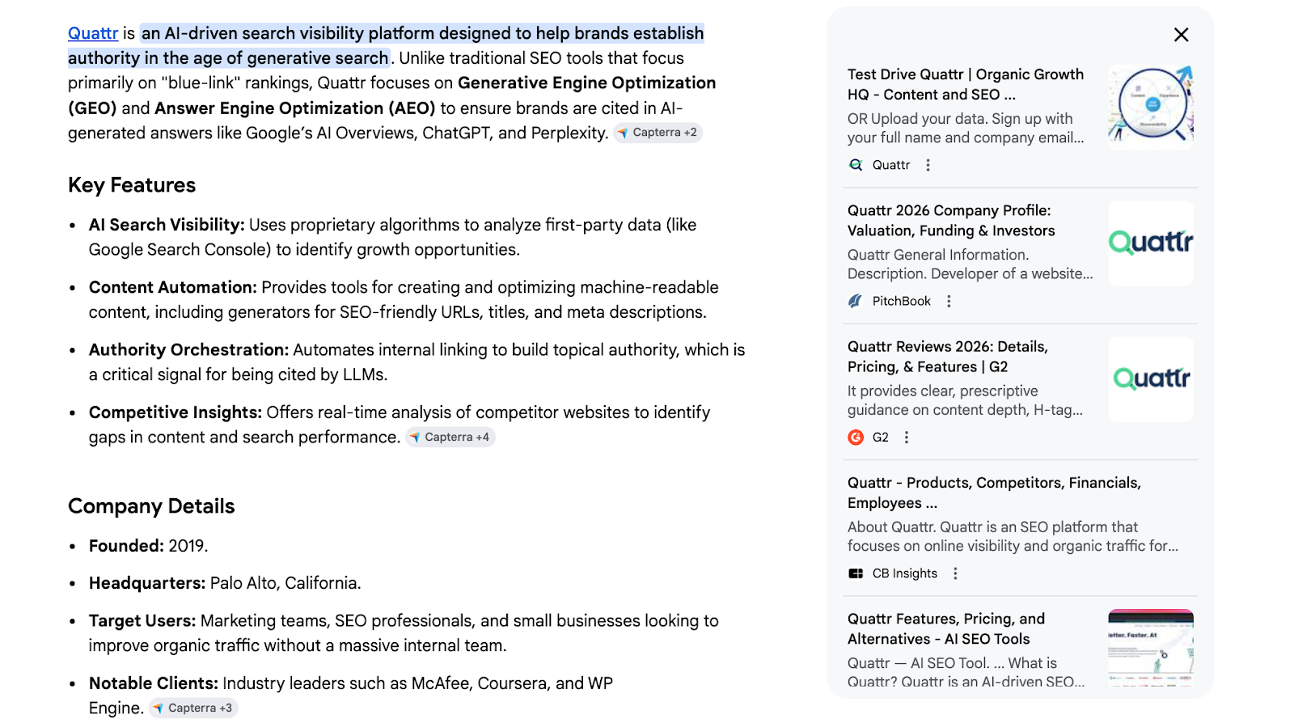Open "Quattr 2026 Company Profile" result
This screenshot has height=719, width=1294.
950,220
